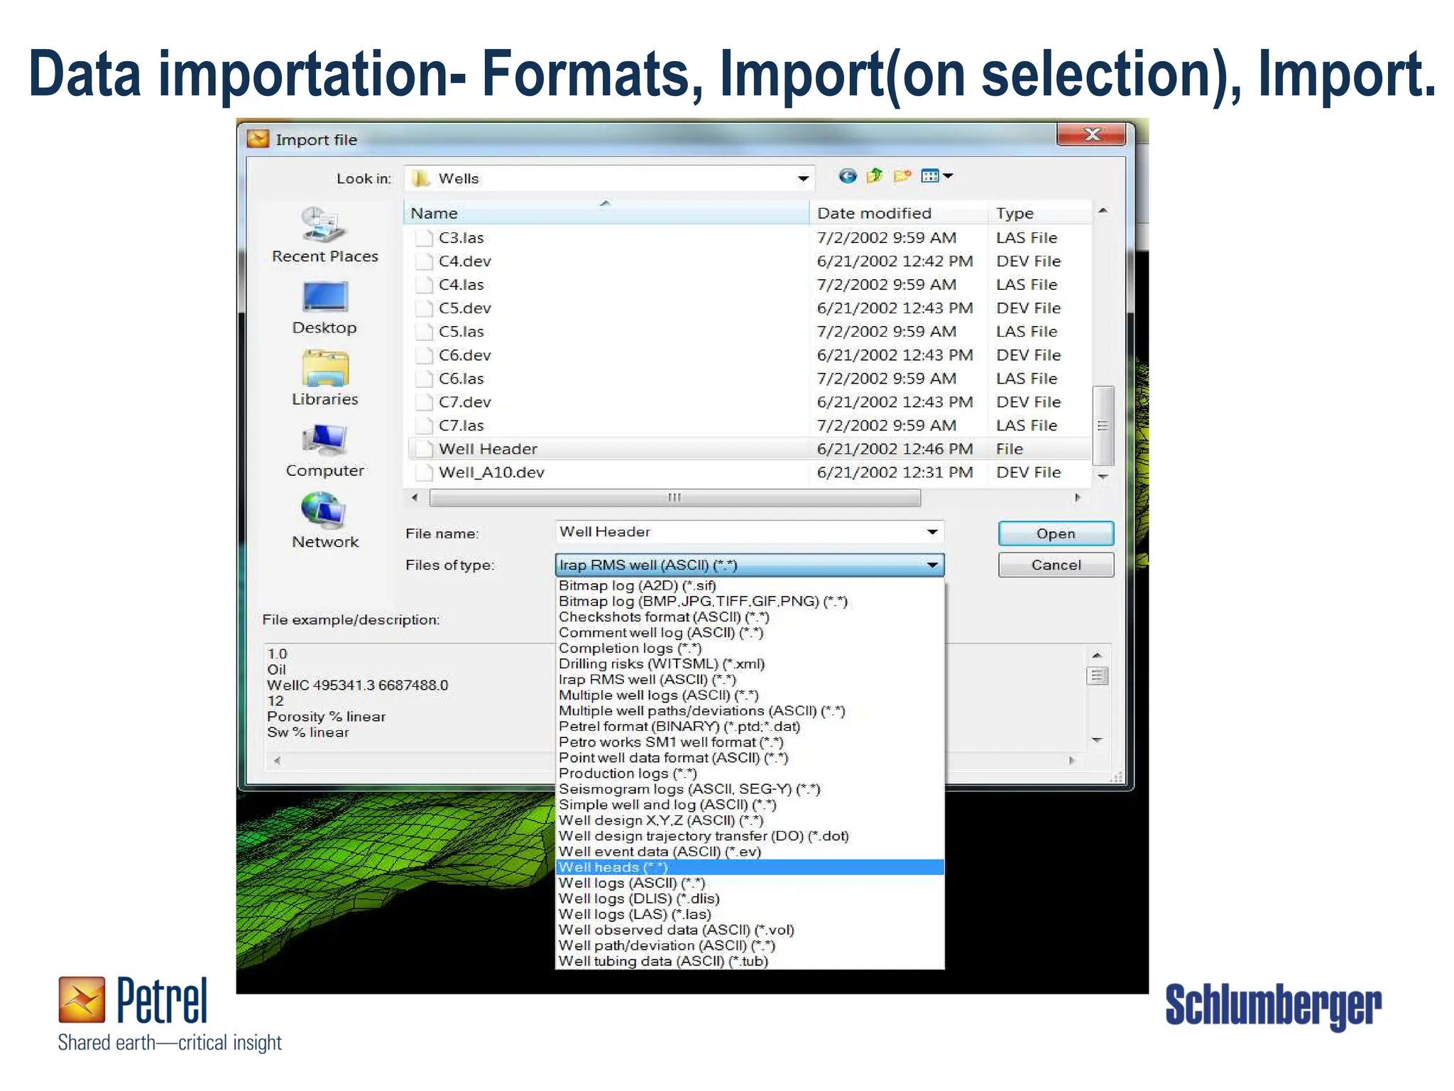The image size is (1454, 1091).
Task: Pick Checkshots format (ASCII) list entry
Action: pyautogui.click(x=663, y=617)
